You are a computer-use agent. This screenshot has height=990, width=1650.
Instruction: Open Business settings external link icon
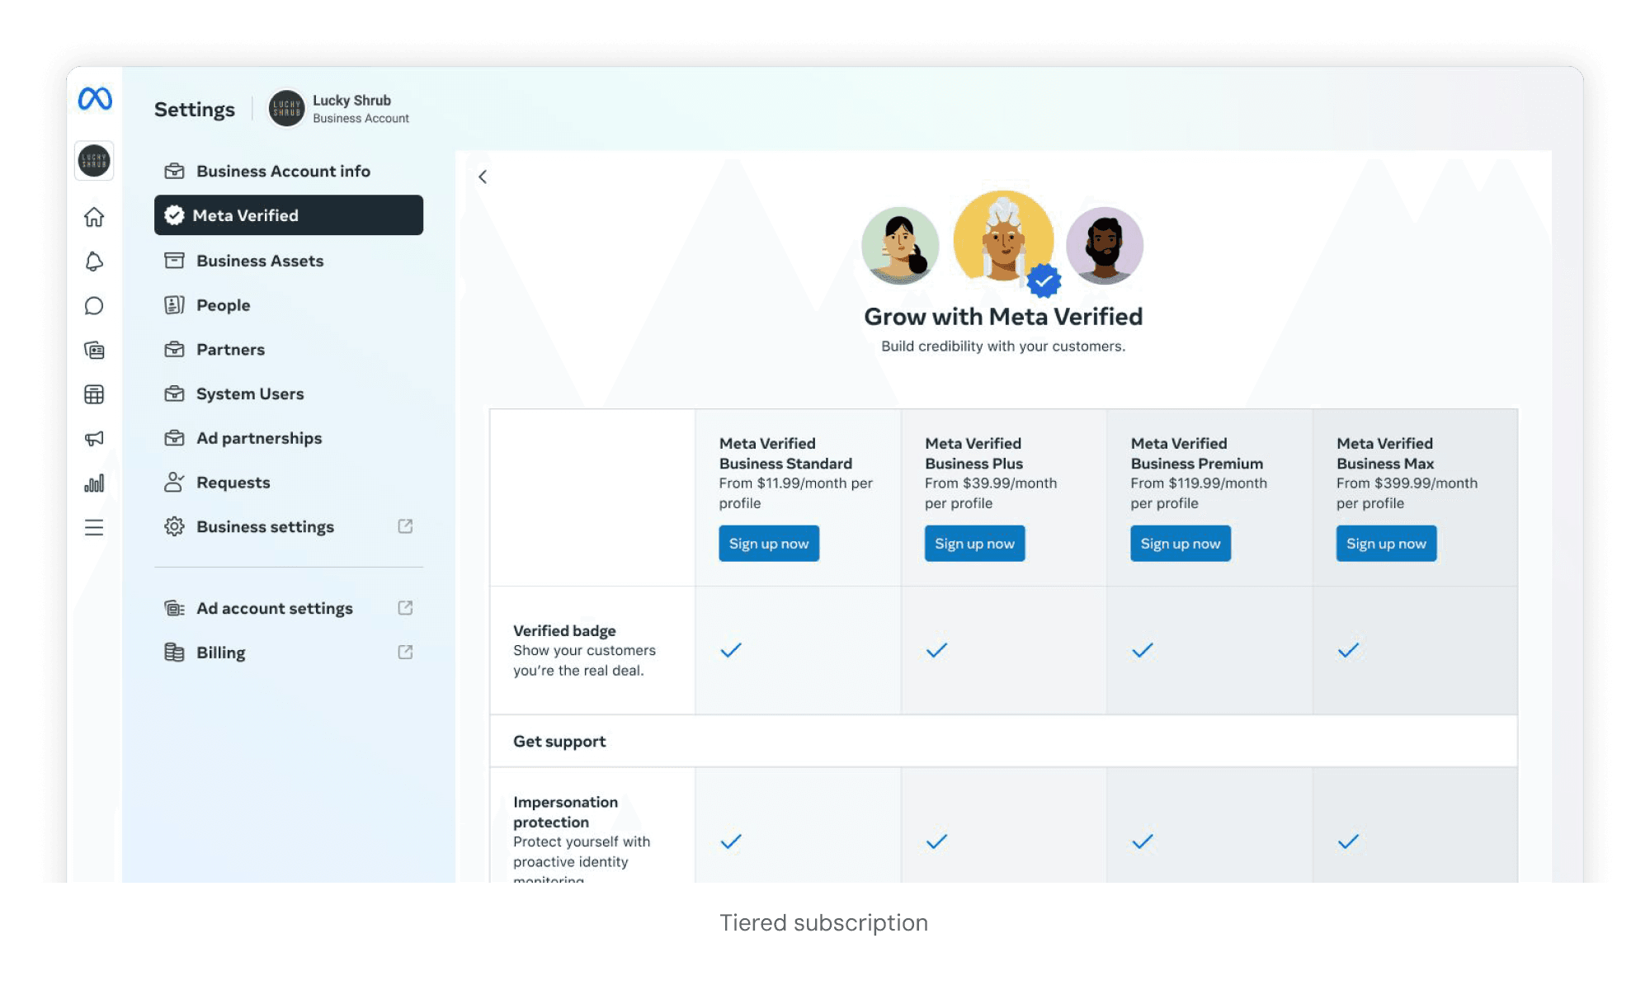[x=405, y=526]
